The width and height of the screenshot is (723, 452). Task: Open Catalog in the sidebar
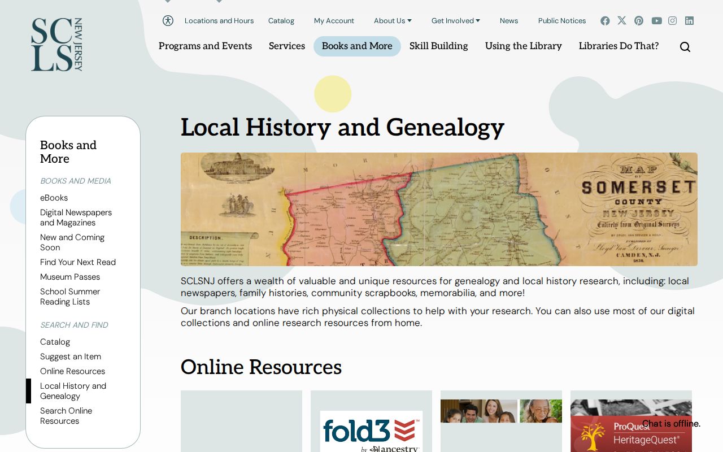point(55,342)
